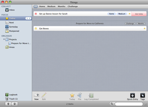Screen dimensions: 148x107
Task: Open the Inbox in the sidebar
Action: tap(10, 10)
